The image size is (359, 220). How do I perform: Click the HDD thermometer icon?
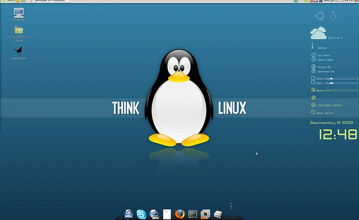(x=312, y=46)
